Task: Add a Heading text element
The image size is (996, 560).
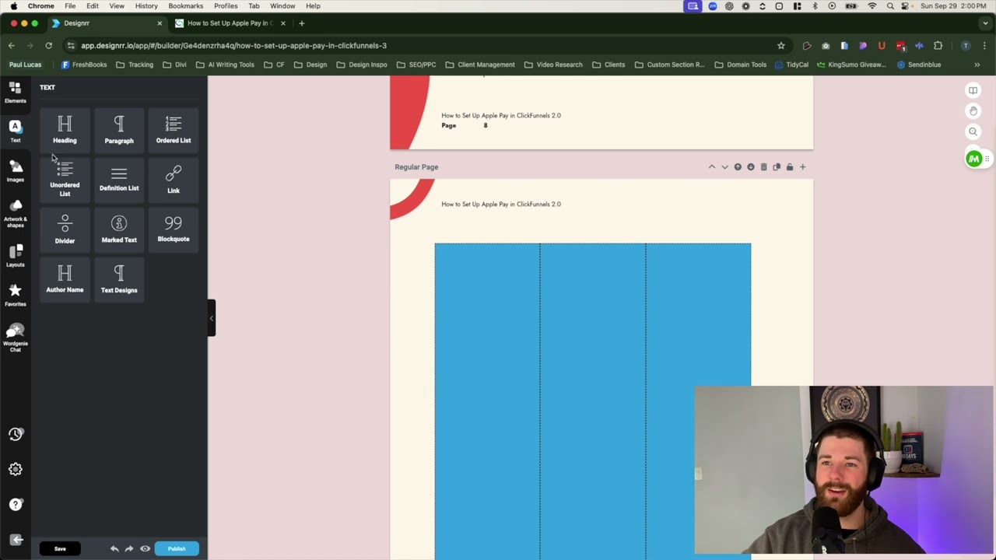Action: [65, 129]
